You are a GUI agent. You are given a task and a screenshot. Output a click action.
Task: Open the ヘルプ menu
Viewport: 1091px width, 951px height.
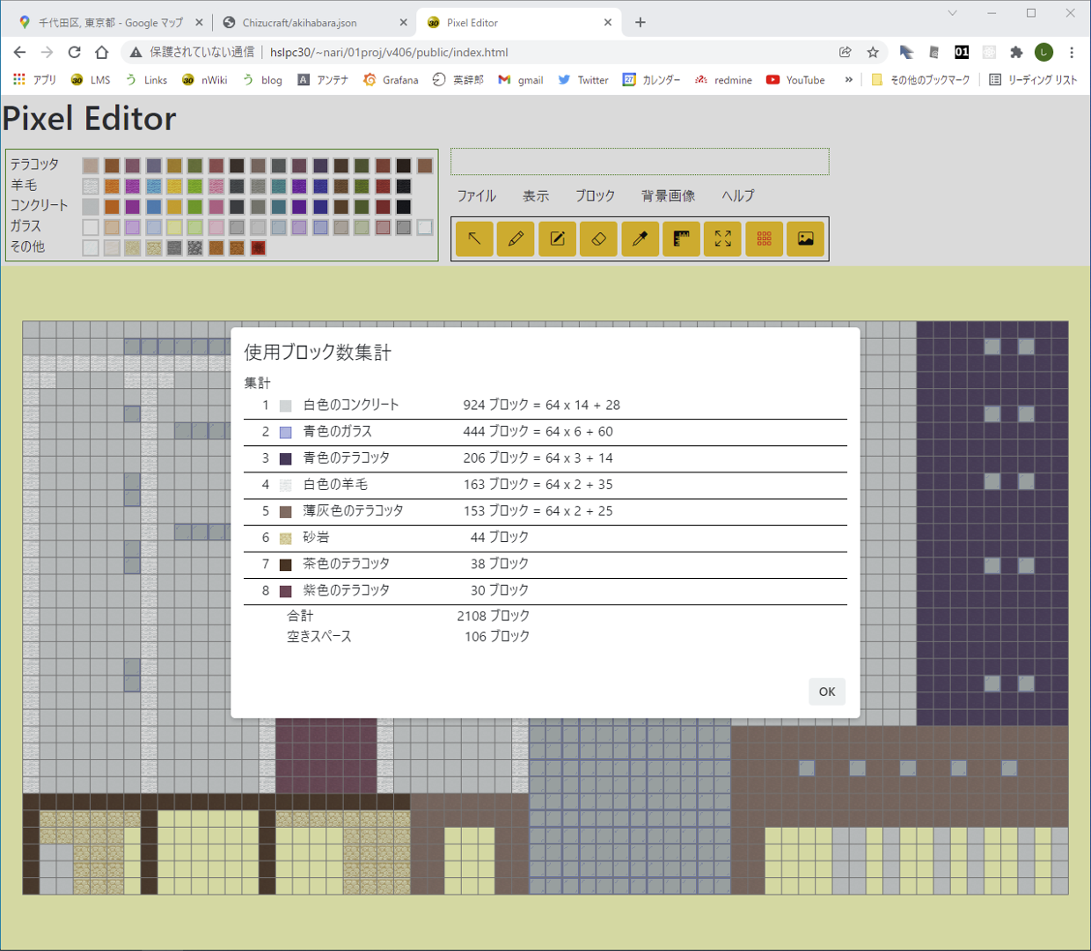pyautogui.click(x=737, y=196)
